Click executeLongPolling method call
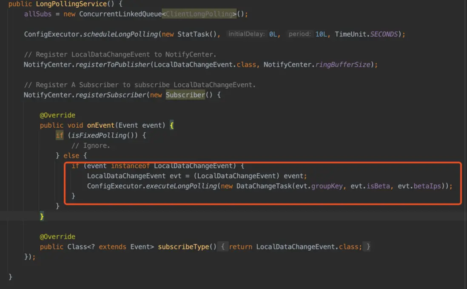 click(x=181, y=186)
